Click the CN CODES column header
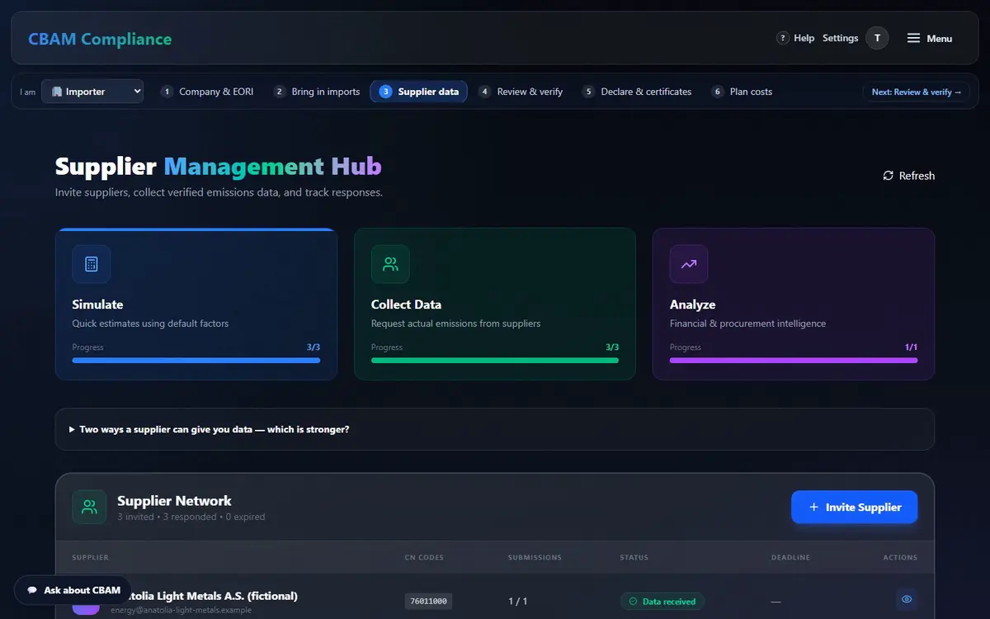990x619 pixels. (x=424, y=557)
